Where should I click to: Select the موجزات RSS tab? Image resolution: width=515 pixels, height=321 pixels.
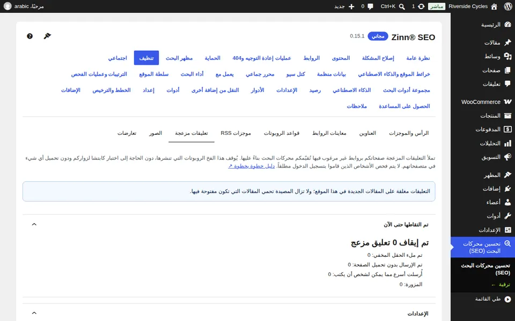click(x=236, y=133)
